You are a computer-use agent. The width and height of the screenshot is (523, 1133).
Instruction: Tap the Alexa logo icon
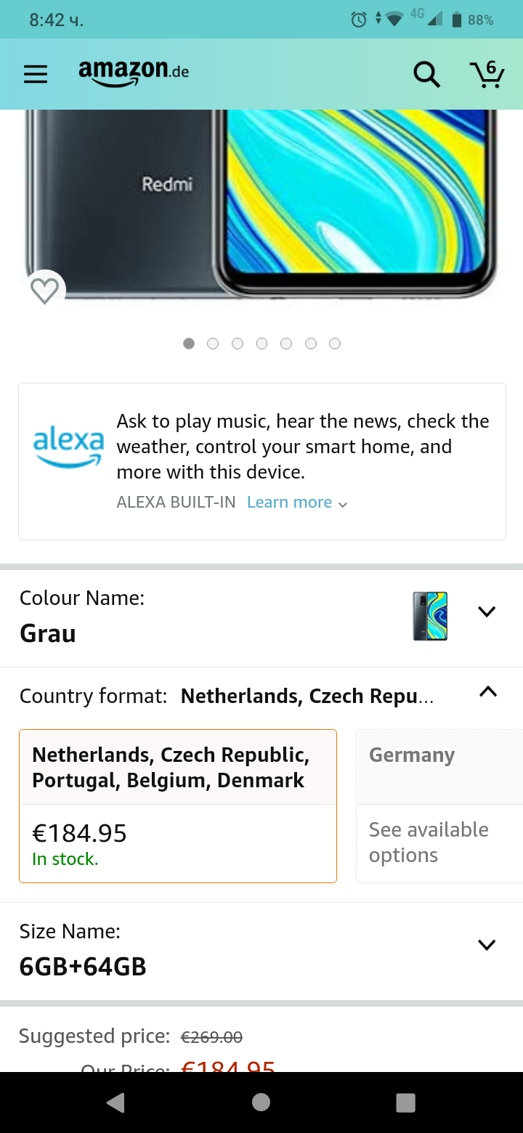pos(68,447)
